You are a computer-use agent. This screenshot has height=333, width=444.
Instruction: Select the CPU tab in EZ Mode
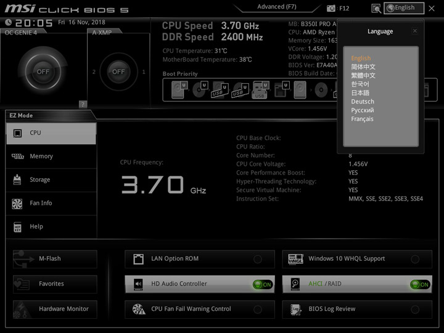(x=51, y=133)
